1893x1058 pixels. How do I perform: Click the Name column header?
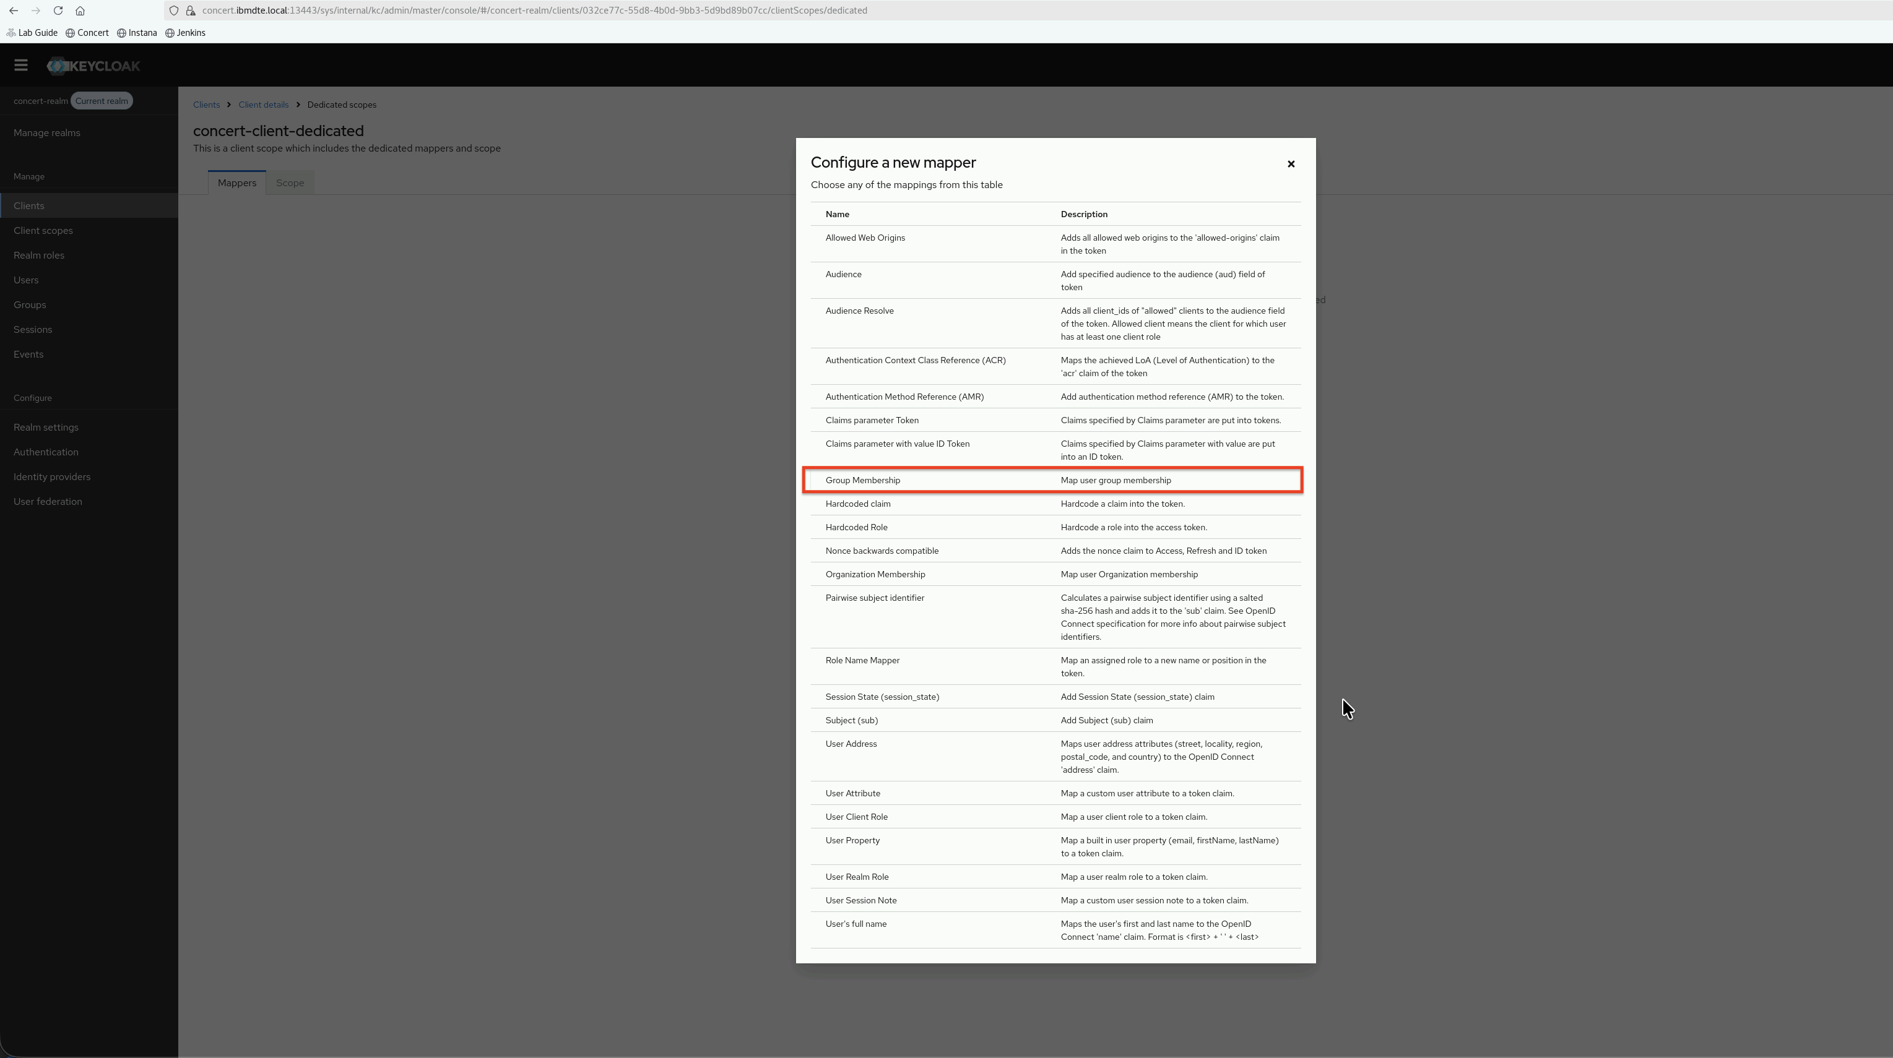click(837, 215)
